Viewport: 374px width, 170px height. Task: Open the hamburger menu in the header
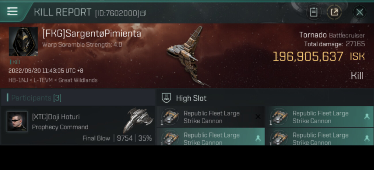tap(12, 11)
